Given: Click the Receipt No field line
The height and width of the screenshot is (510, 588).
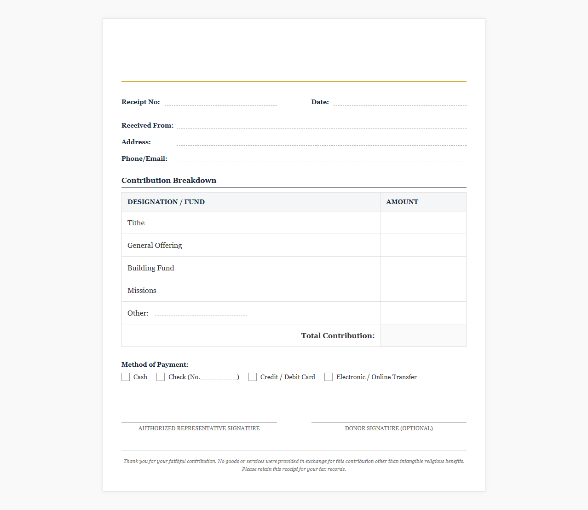Looking at the screenshot, I should click(x=221, y=102).
